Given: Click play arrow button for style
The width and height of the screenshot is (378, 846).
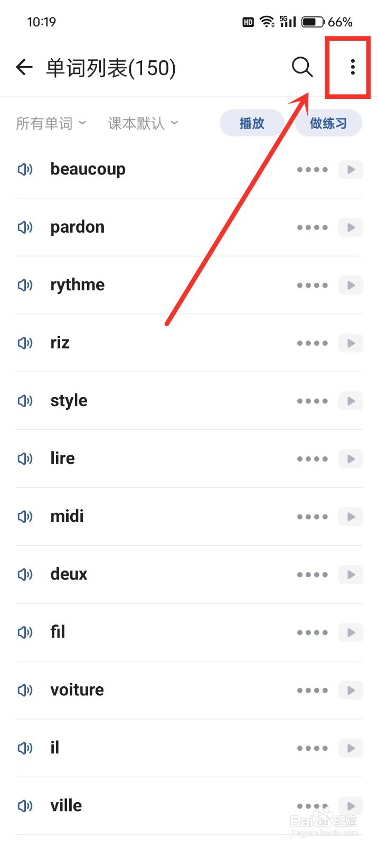Looking at the screenshot, I should [351, 401].
